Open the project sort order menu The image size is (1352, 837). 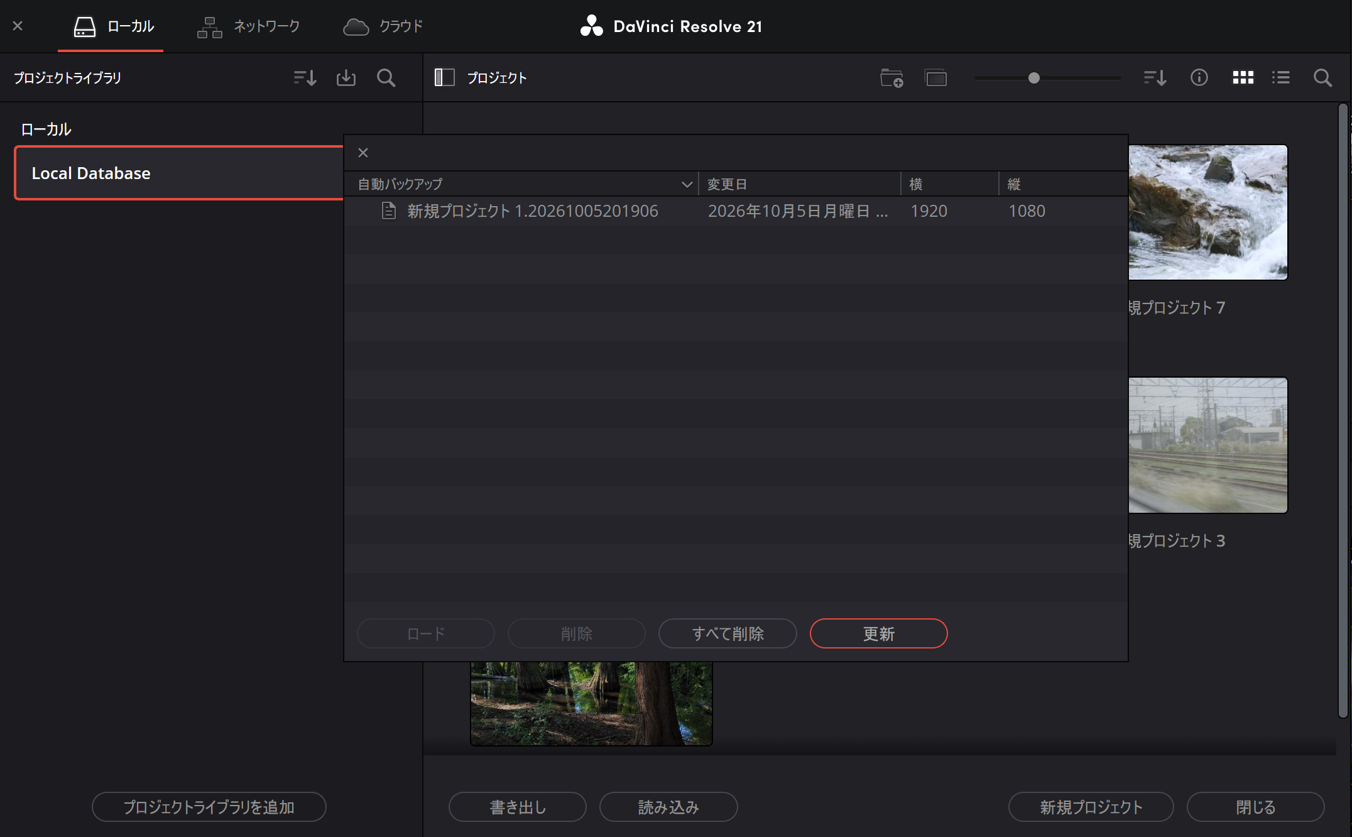point(1154,78)
